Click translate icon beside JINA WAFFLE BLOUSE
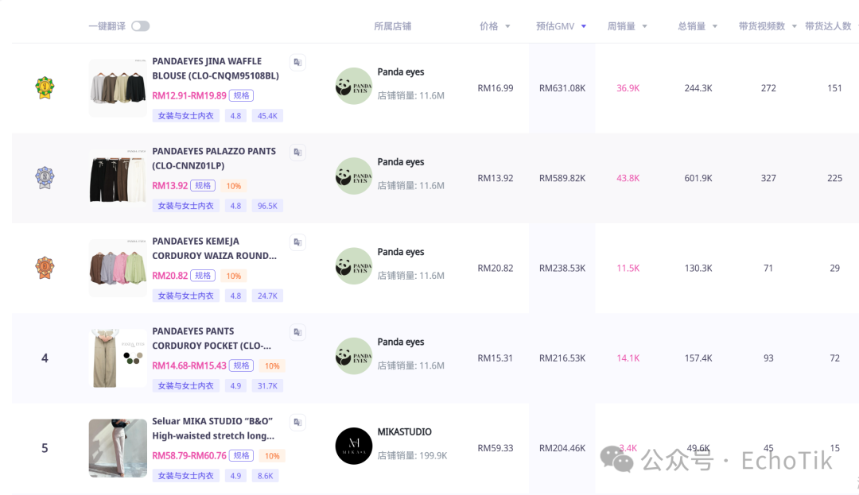The width and height of the screenshot is (859, 495). tap(297, 62)
